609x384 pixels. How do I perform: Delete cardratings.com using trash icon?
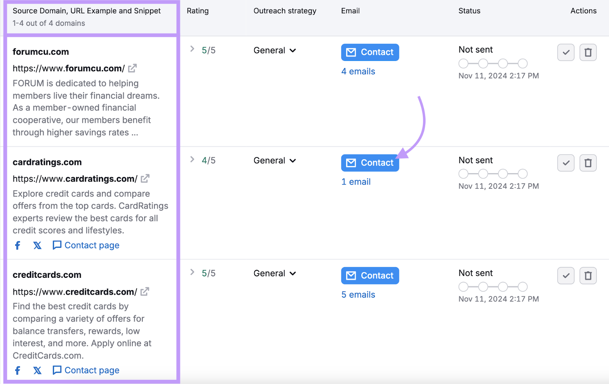[x=588, y=163]
